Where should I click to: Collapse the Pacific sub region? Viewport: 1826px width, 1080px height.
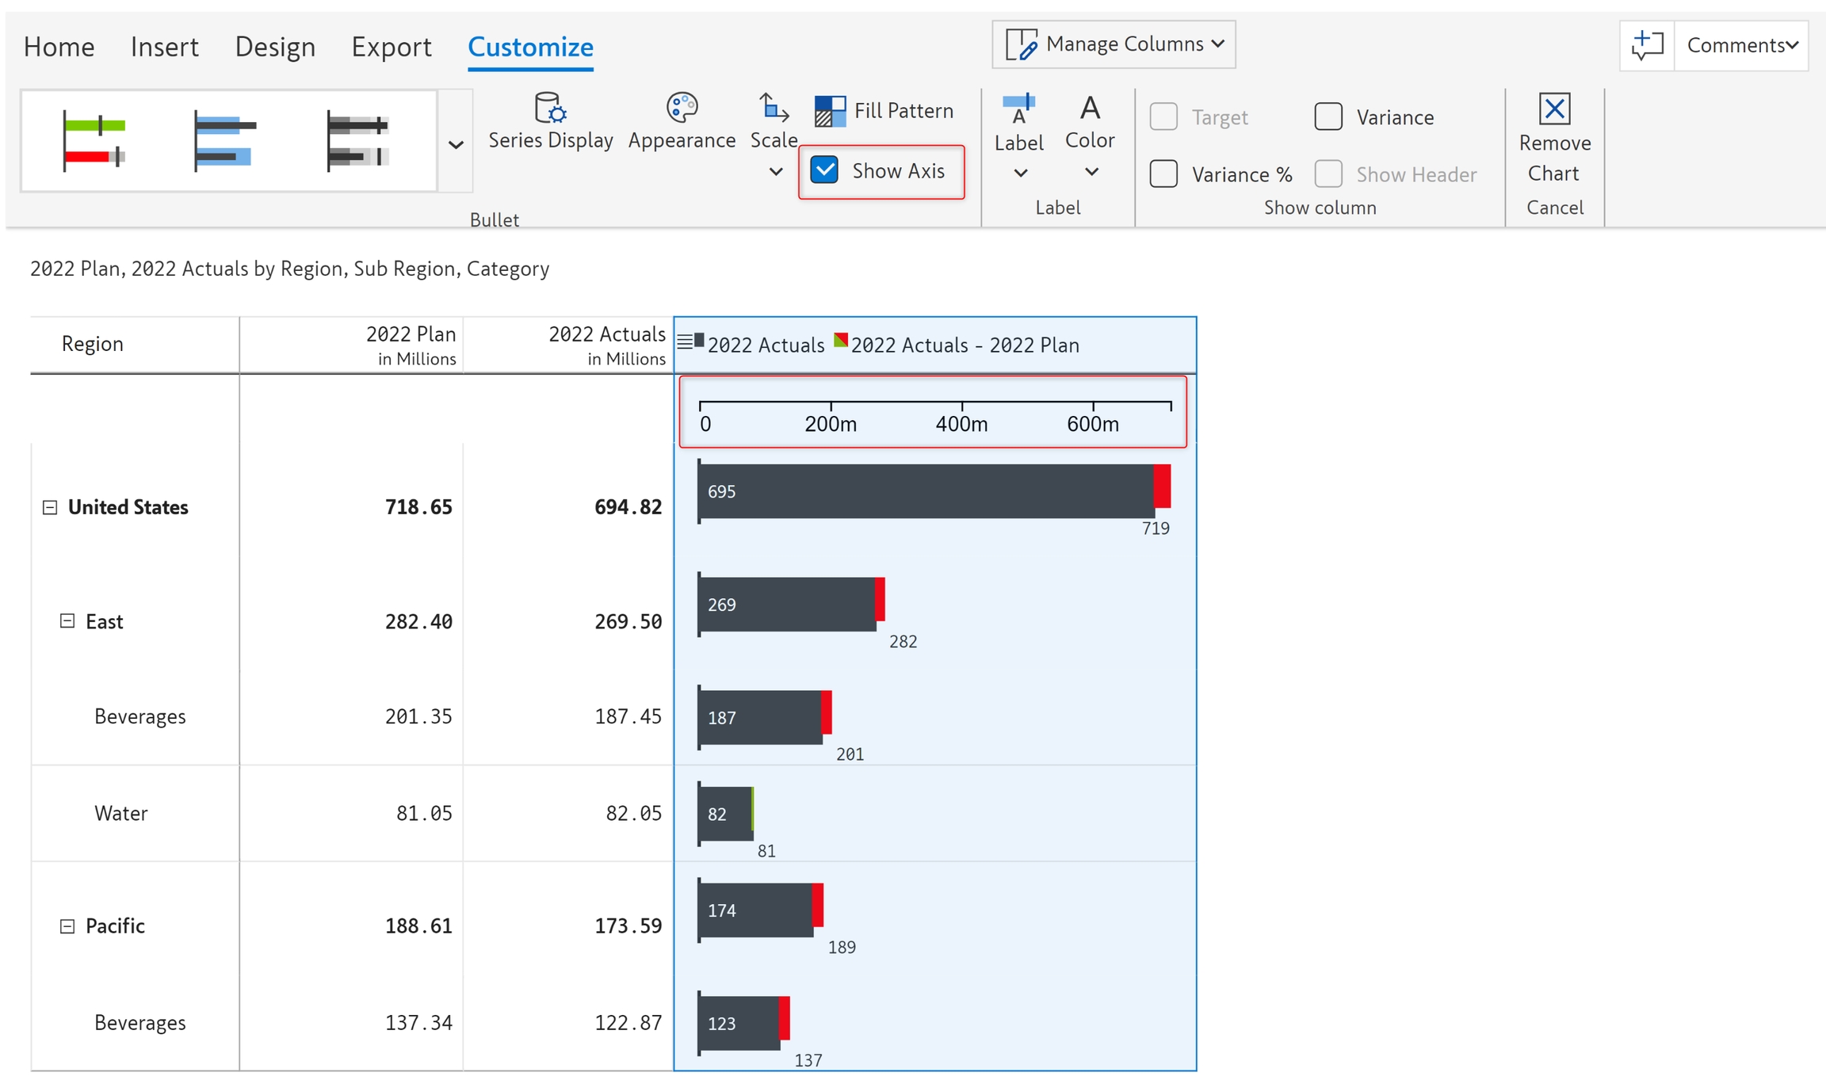point(67,925)
